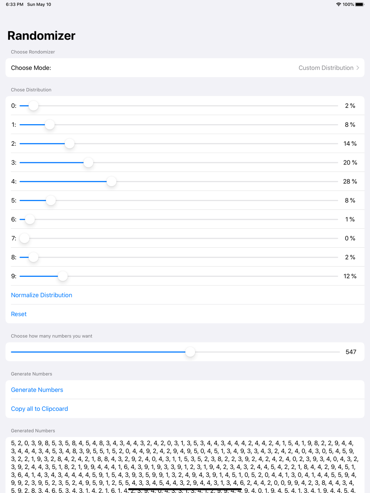Click the slider knob for digit 1

[x=50, y=125]
